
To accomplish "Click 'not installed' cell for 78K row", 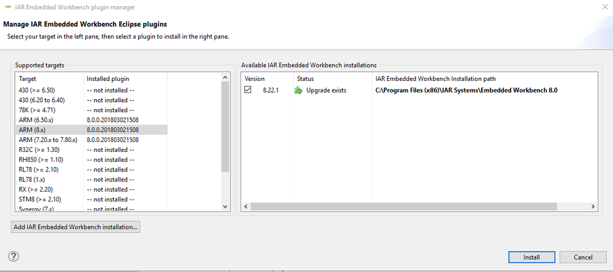I will pos(110,110).
